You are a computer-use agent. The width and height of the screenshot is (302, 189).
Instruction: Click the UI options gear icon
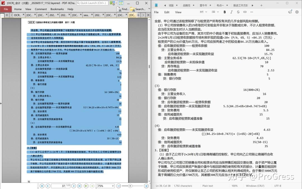[x=112, y=3]
